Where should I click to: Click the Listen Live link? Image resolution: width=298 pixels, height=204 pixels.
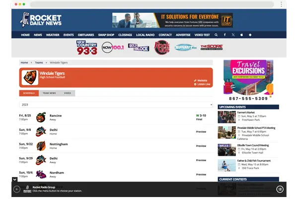tap(203, 84)
